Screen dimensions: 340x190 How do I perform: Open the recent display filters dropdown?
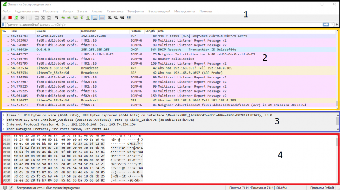click(332, 24)
